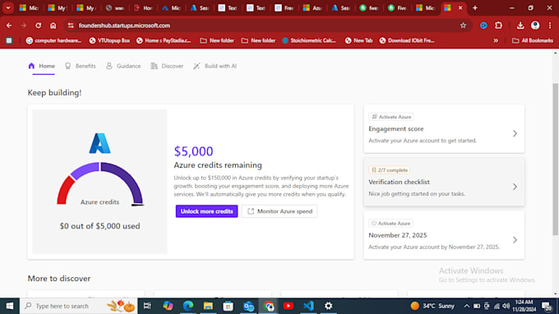Switch to the Build with AI tab
The width and height of the screenshot is (559, 314).
pyautogui.click(x=215, y=66)
